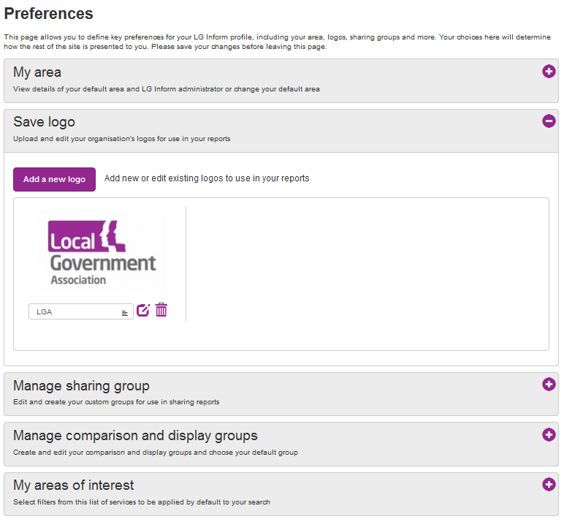
Task: Expand My areas of interest plus icon
Action: (x=549, y=484)
